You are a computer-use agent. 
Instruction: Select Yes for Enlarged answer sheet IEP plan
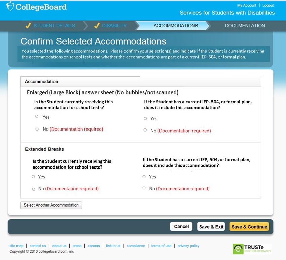145,119
